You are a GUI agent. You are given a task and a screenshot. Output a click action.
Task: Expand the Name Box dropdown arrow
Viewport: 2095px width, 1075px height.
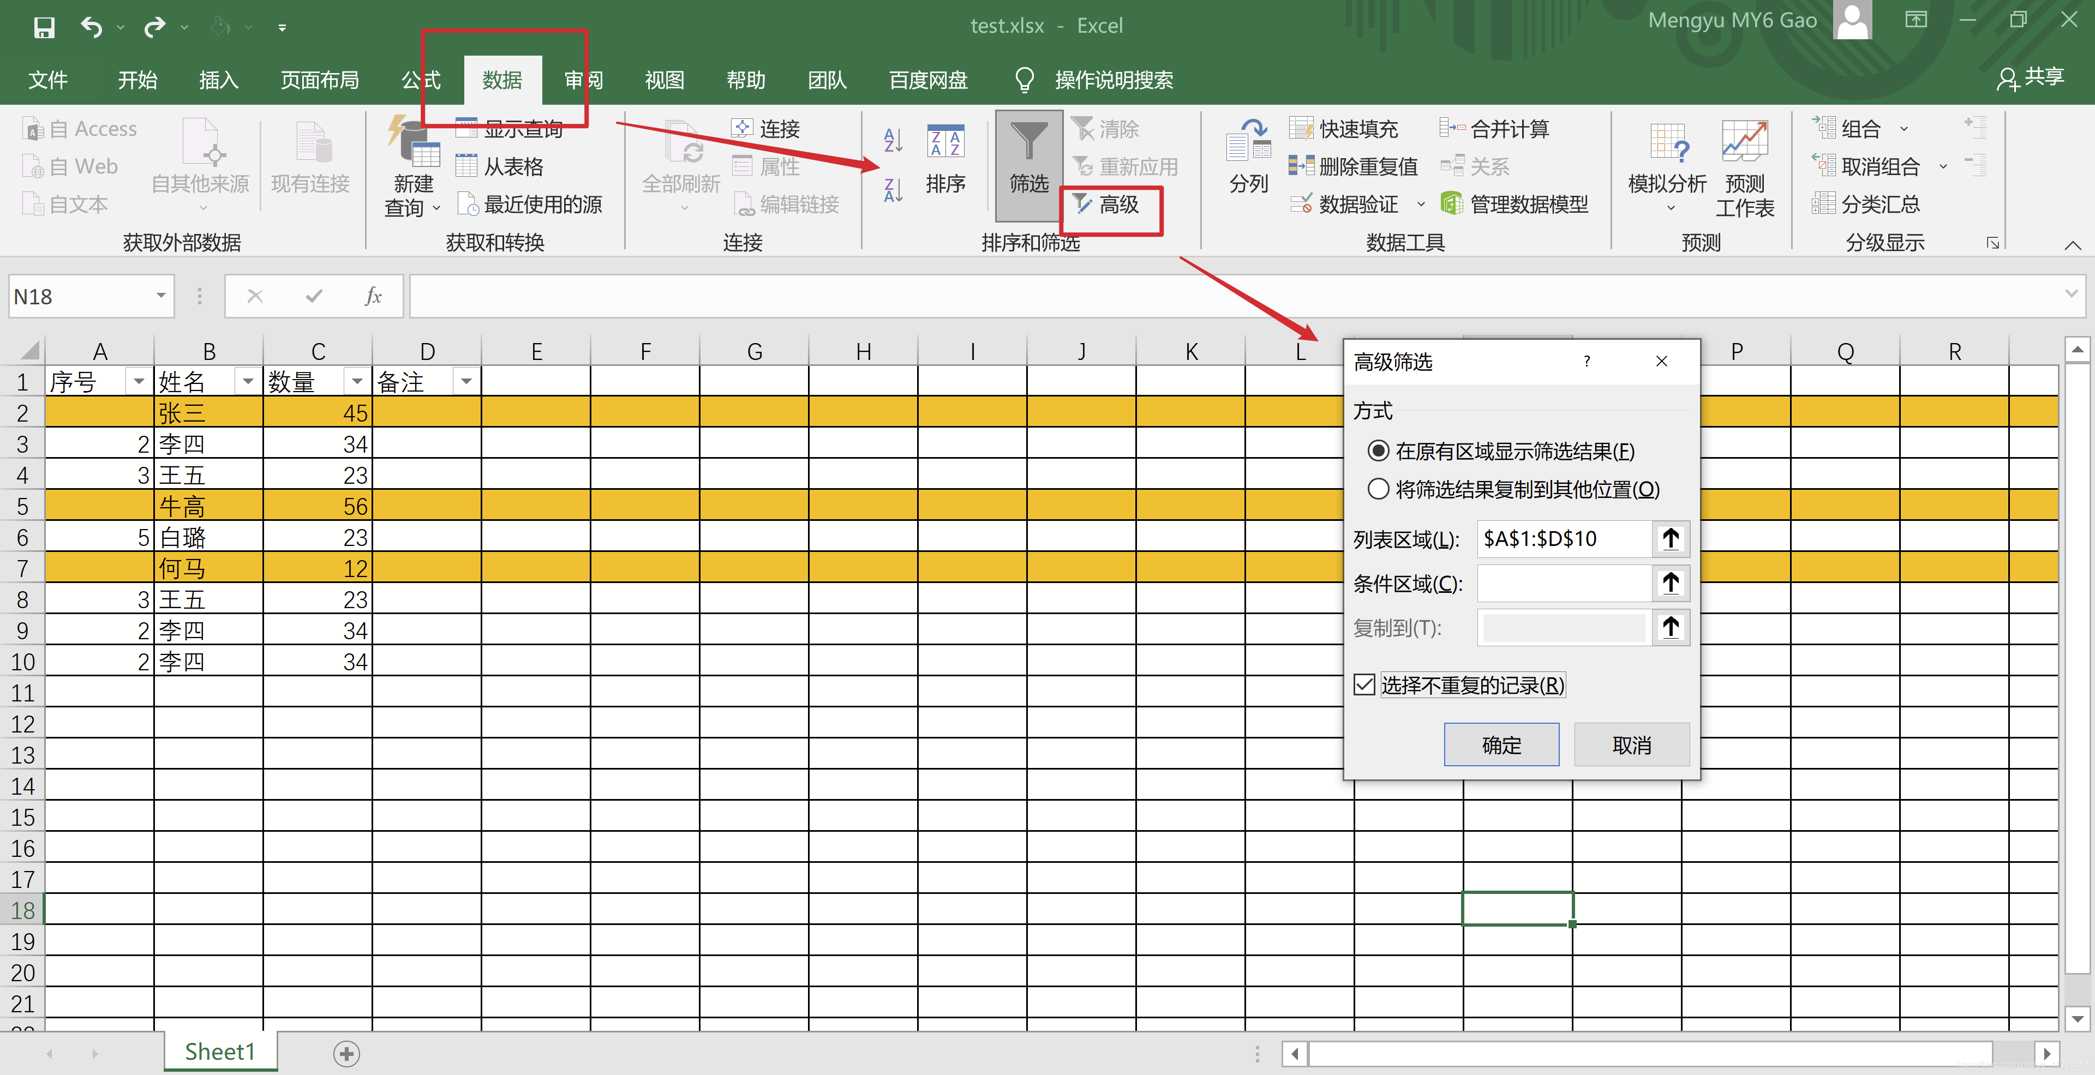(x=160, y=296)
